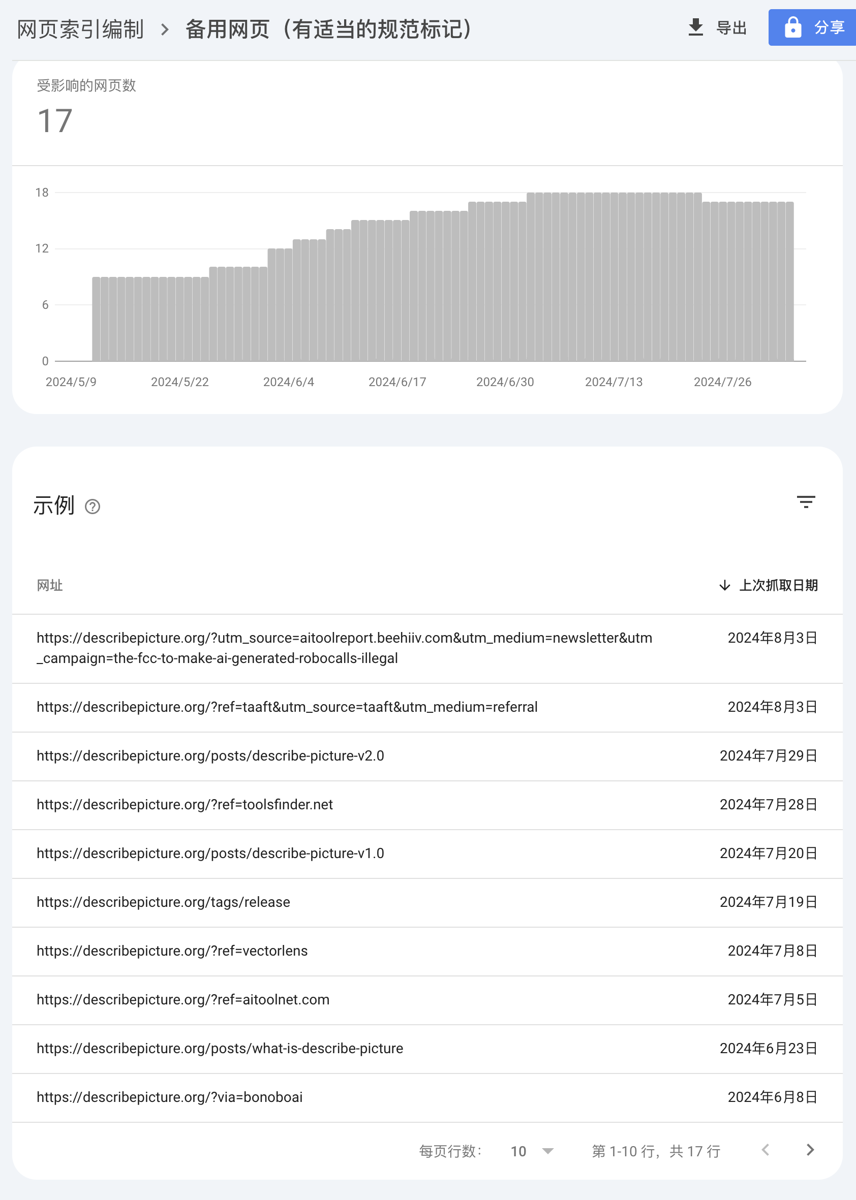
Task: Click the 网址 column header
Action: pos(49,585)
